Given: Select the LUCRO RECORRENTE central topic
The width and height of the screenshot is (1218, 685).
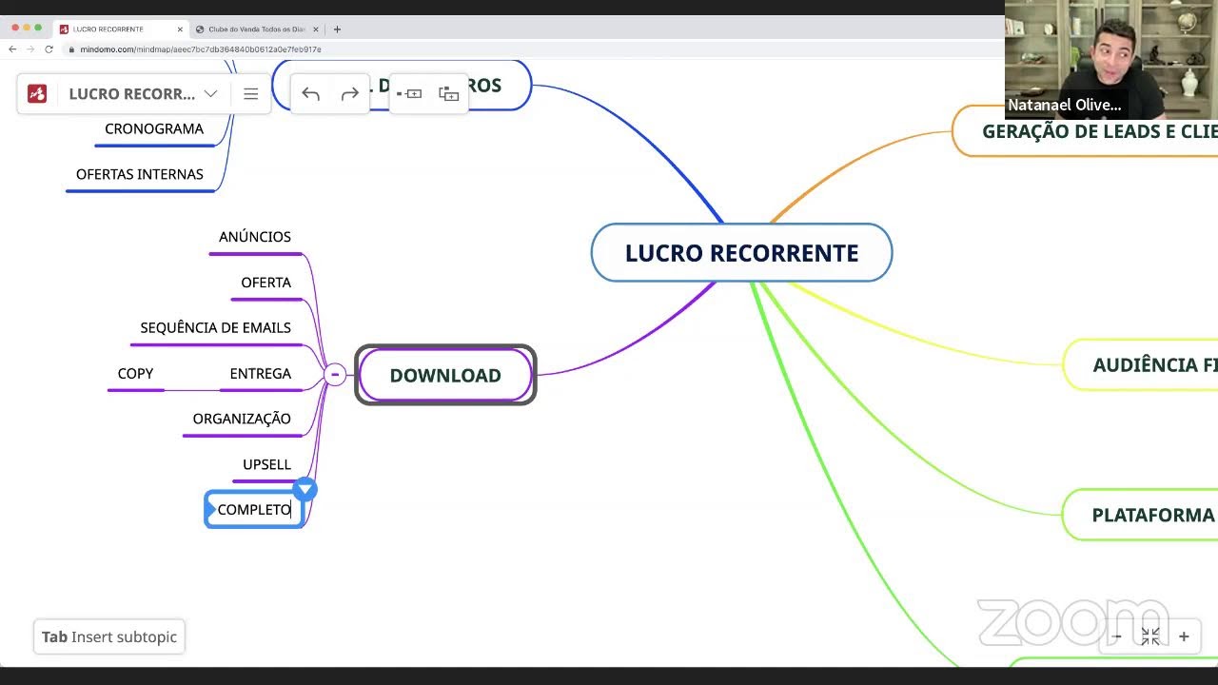Looking at the screenshot, I should click(741, 253).
